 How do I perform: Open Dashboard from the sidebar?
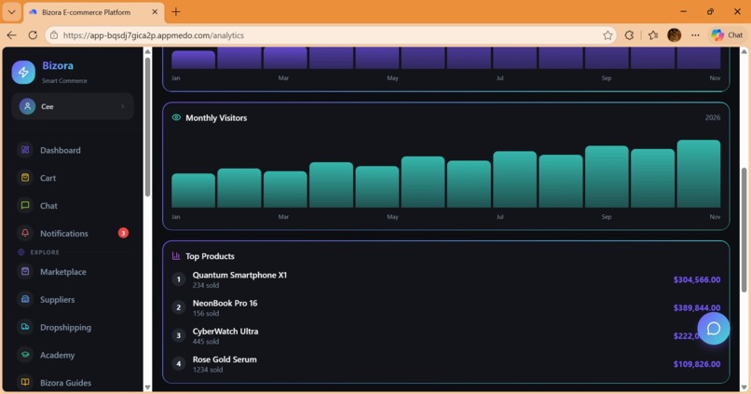pos(73,150)
